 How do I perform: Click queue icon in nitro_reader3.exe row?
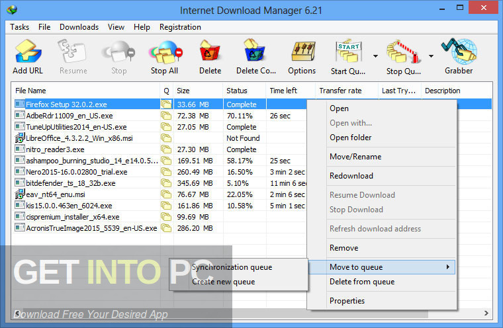click(166, 149)
